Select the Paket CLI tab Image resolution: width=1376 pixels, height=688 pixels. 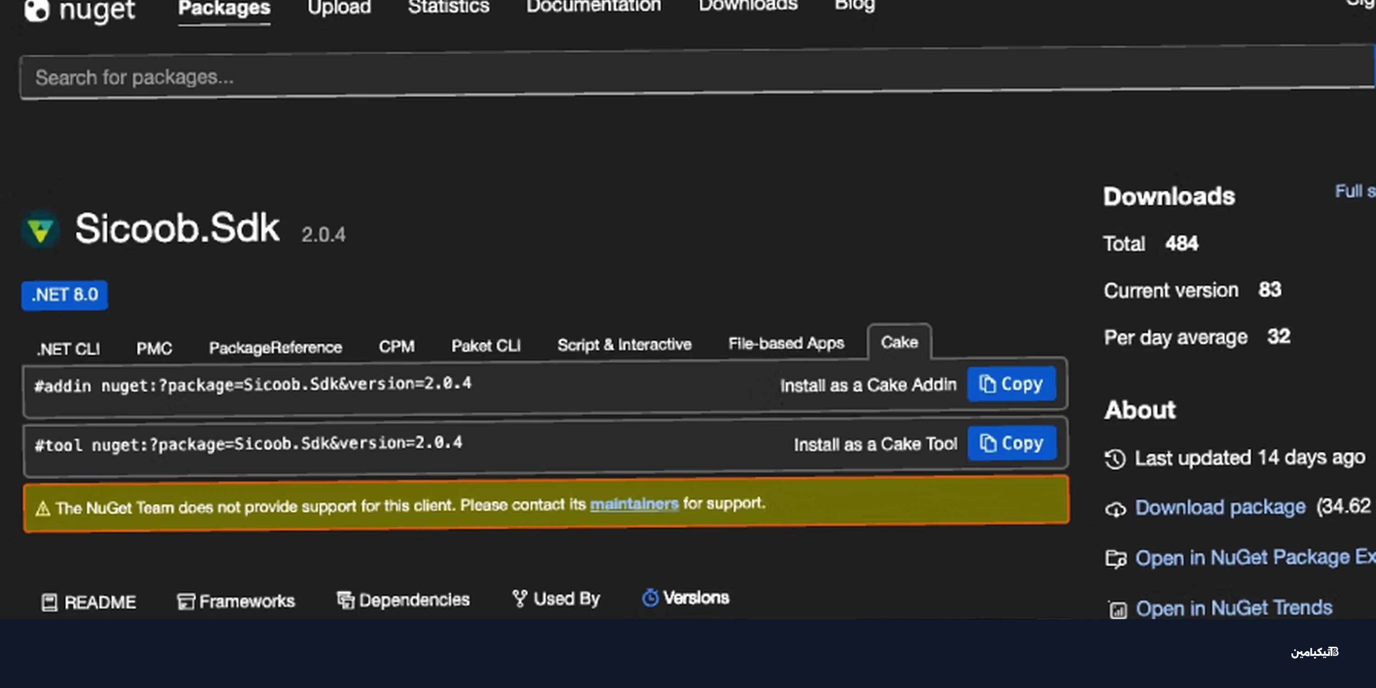click(x=486, y=345)
